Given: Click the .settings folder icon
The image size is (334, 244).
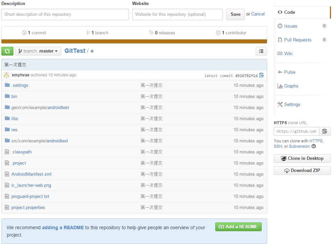Looking at the screenshot, I should 7,85.
